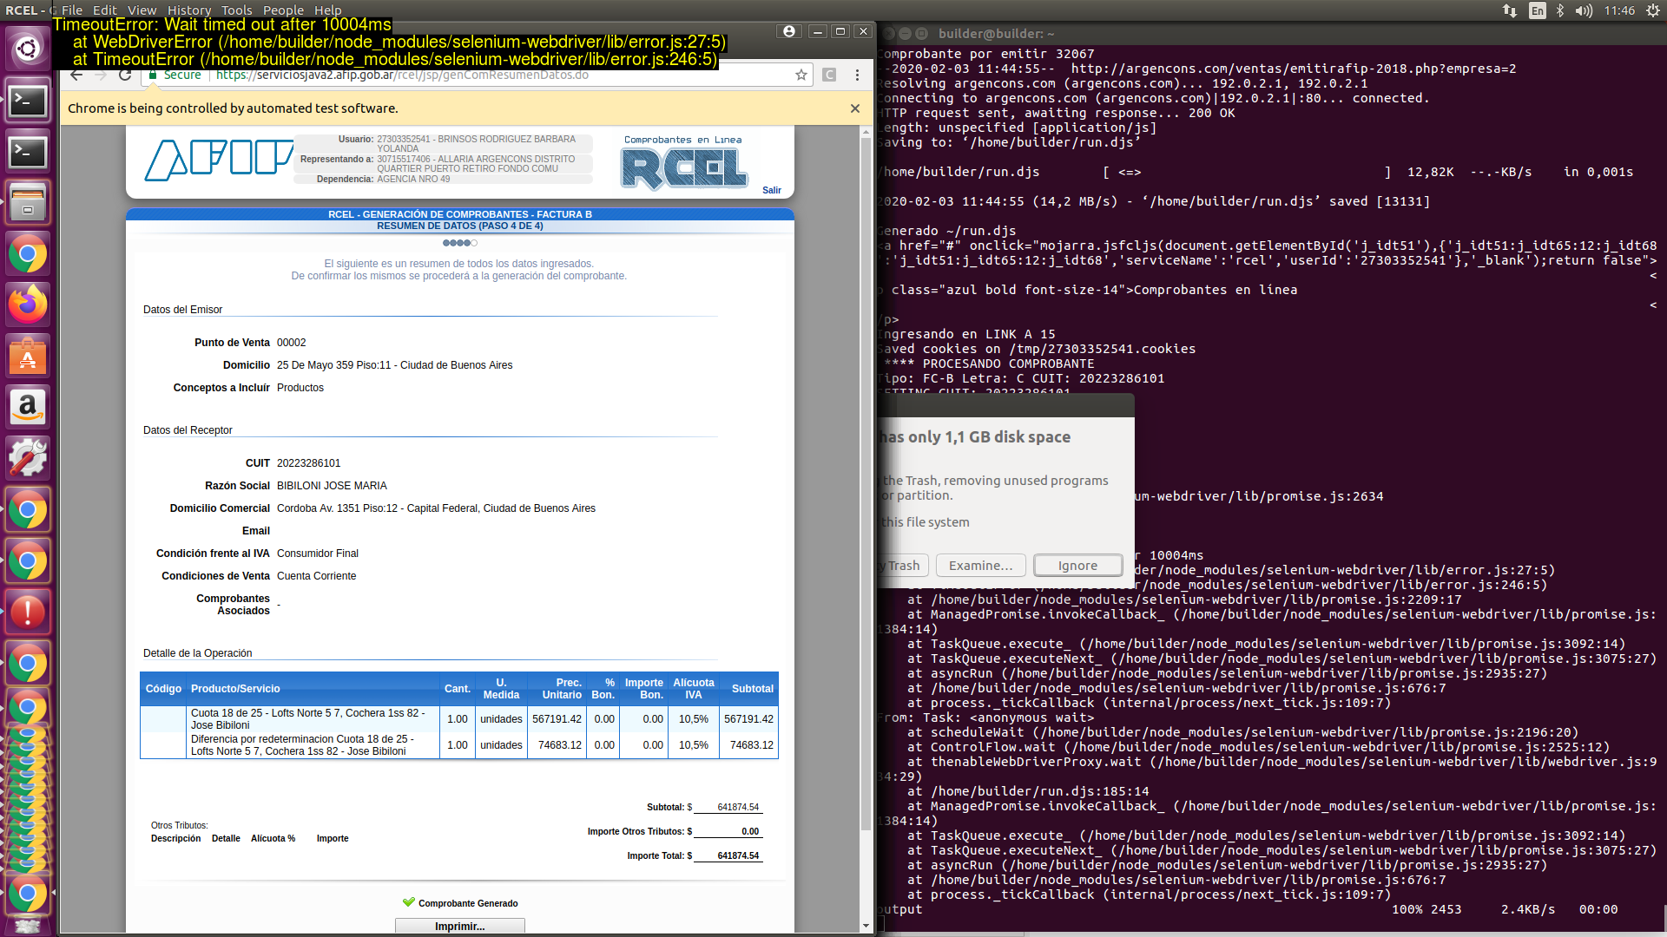Image resolution: width=1667 pixels, height=937 pixels.
Task: Click the Chrome back arrow
Action: 76,75
